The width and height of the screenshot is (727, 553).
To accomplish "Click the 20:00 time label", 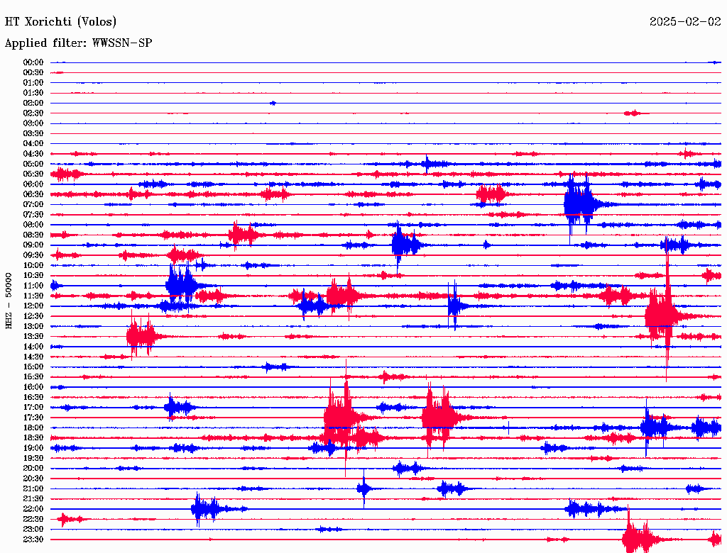I will pos(33,468).
